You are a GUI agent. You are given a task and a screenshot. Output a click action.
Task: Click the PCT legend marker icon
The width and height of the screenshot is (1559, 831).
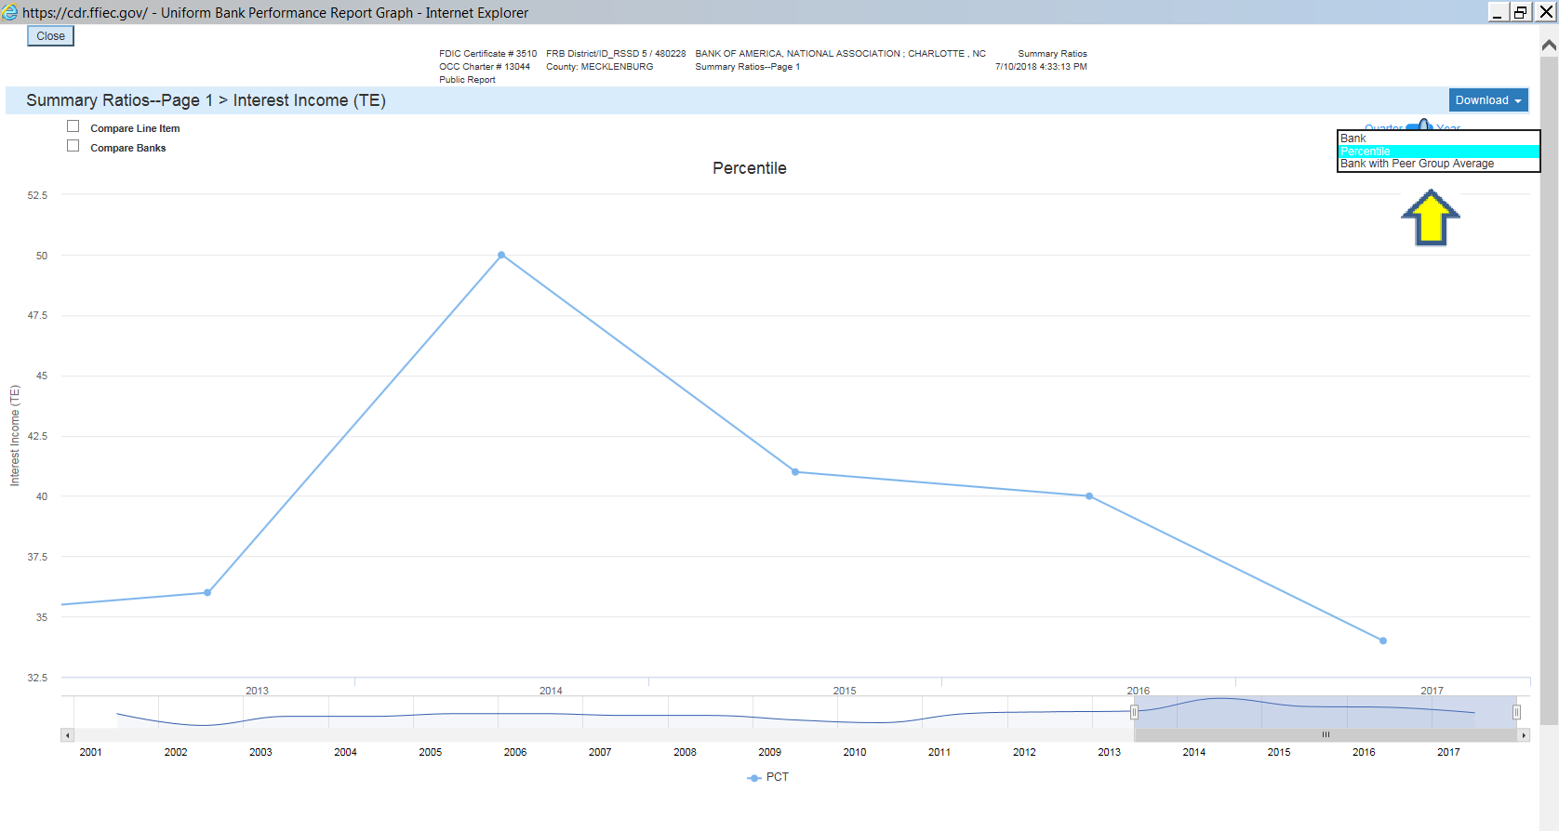click(754, 778)
